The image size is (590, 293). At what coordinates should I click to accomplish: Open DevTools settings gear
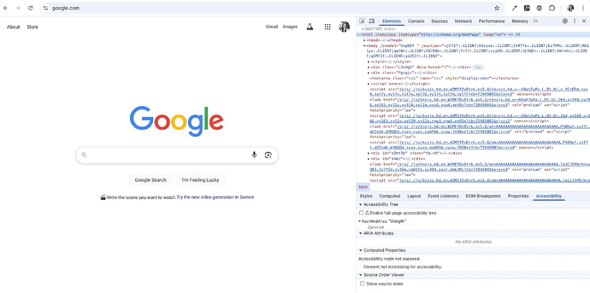click(x=565, y=21)
